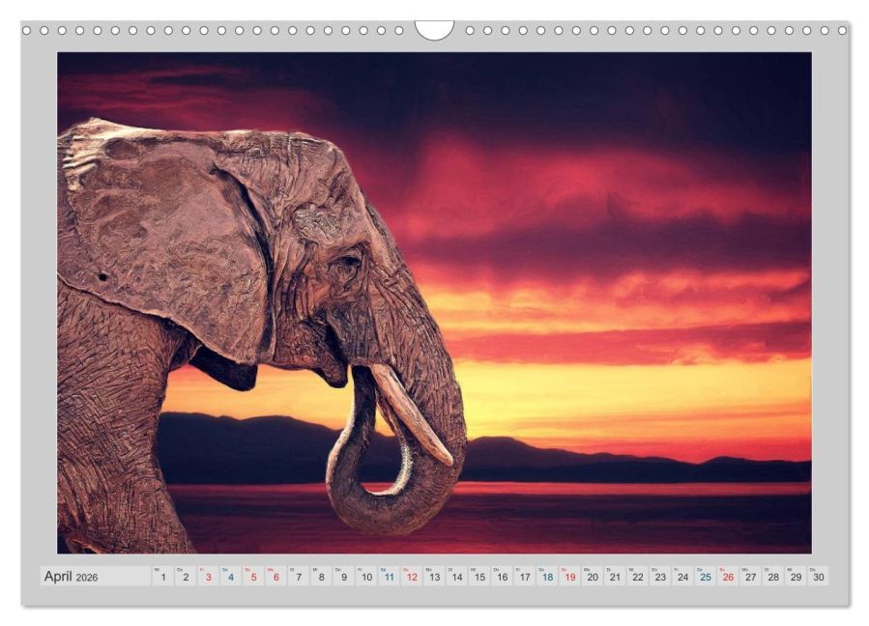Select April 1 date cell
869x626 pixels.
163,576
